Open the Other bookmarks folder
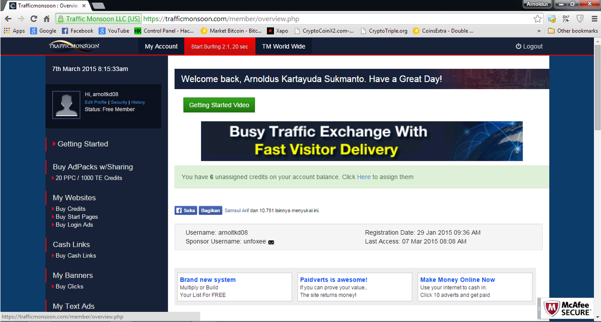This screenshot has height=322, width=601. pyautogui.click(x=573, y=31)
